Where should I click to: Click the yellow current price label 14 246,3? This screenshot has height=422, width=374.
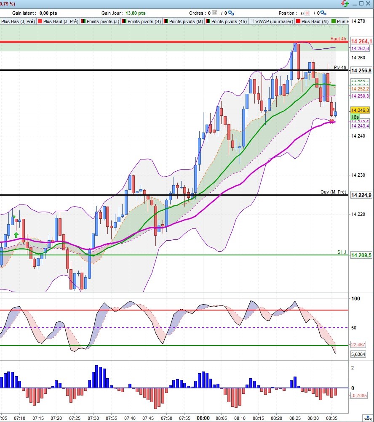(360, 110)
